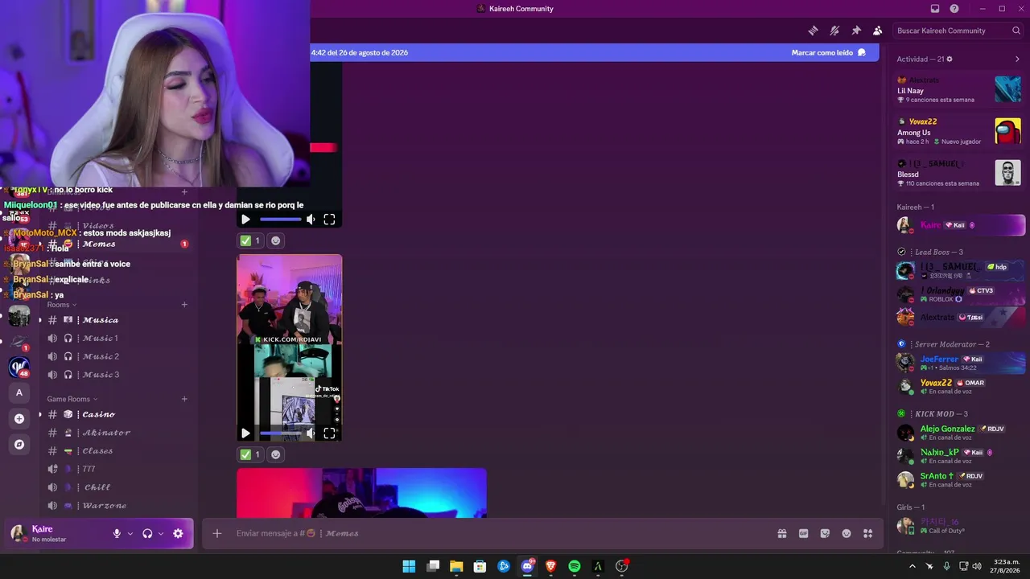Open the Among Us activity thumbnail
The image size is (1030, 579).
pos(1007,131)
